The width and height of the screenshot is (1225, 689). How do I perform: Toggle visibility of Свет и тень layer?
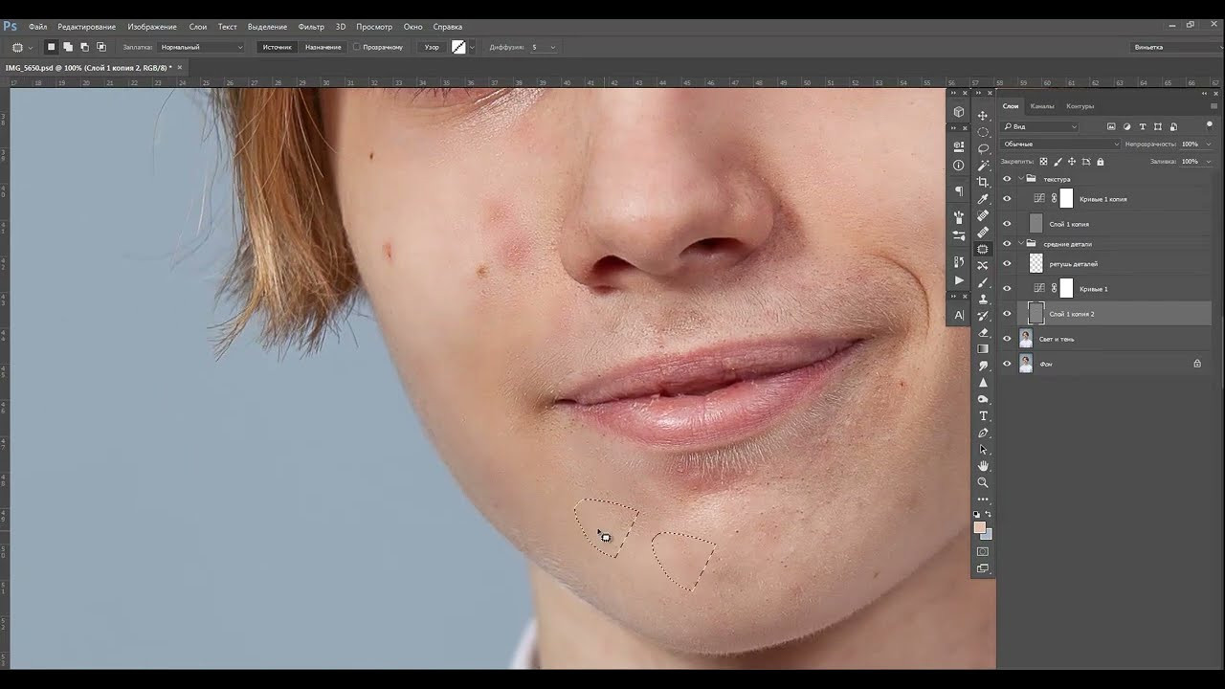1007,339
